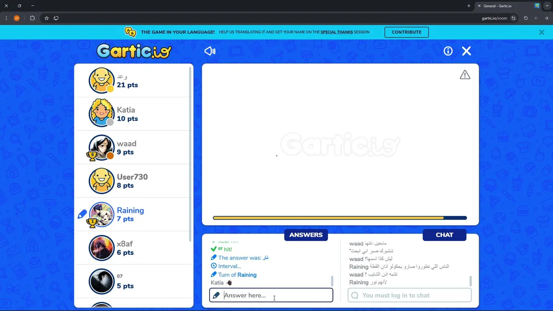
Task: Exit the room with the white X
Action: click(467, 51)
